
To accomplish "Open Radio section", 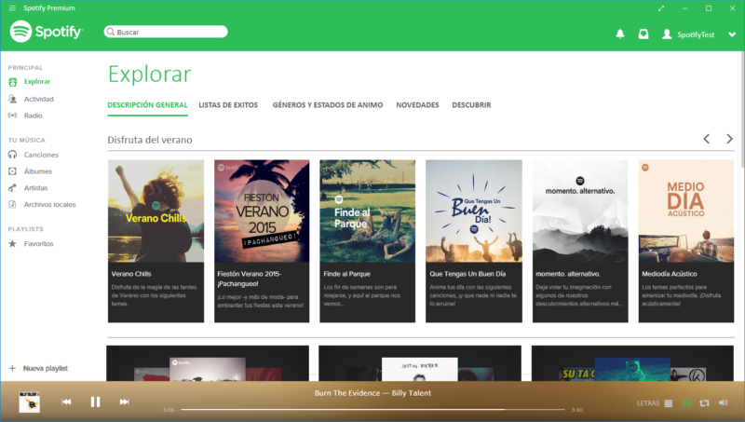I will coord(34,116).
